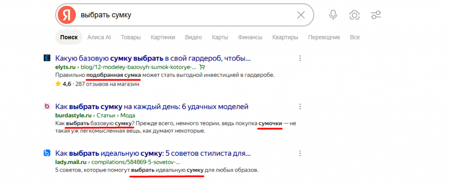Open options menu for lady.mail.ru result
Image resolution: width=449 pixels, height=183 pixels.
[x=300, y=153]
